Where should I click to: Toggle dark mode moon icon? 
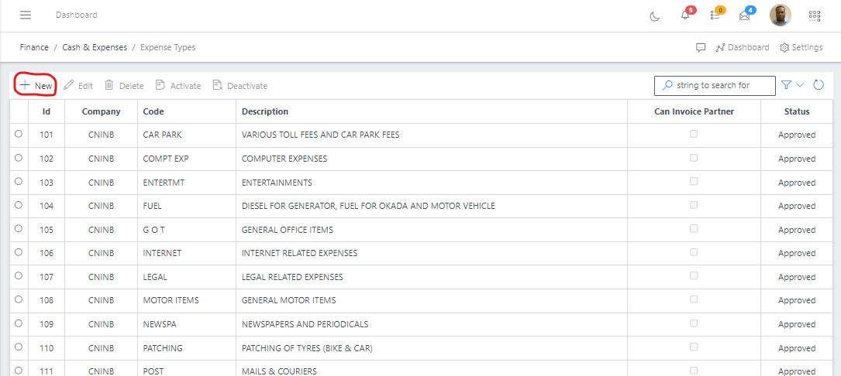pyautogui.click(x=654, y=16)
